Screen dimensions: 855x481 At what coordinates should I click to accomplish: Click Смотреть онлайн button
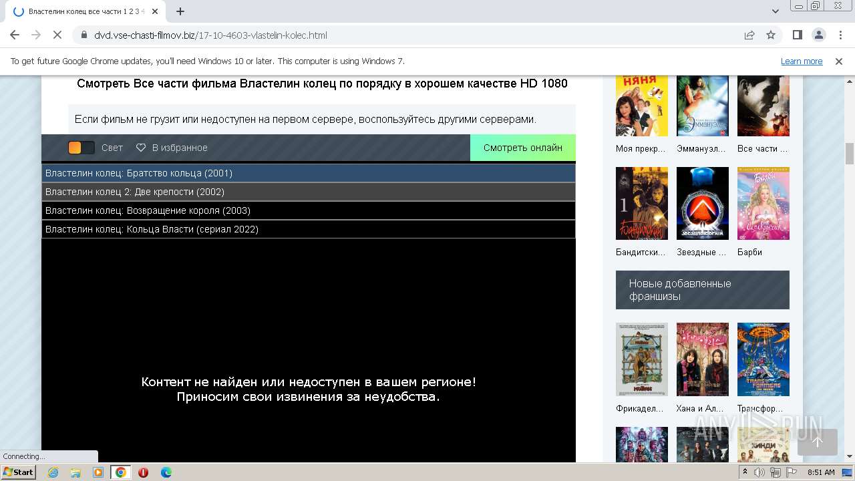click(x=523, y=148)
